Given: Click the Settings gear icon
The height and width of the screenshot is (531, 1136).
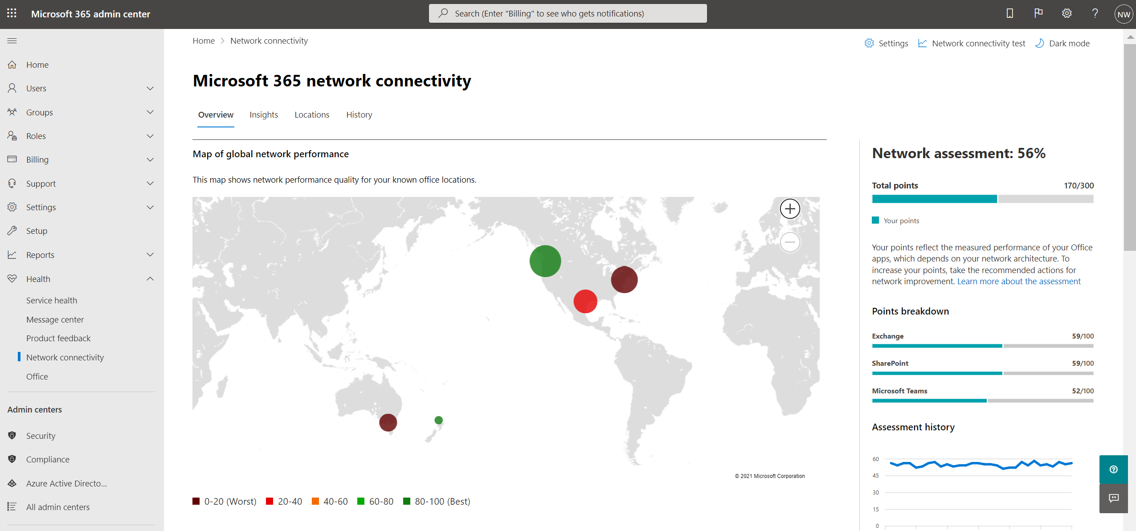Looking at the screenshot, I should click(1066, 13).
